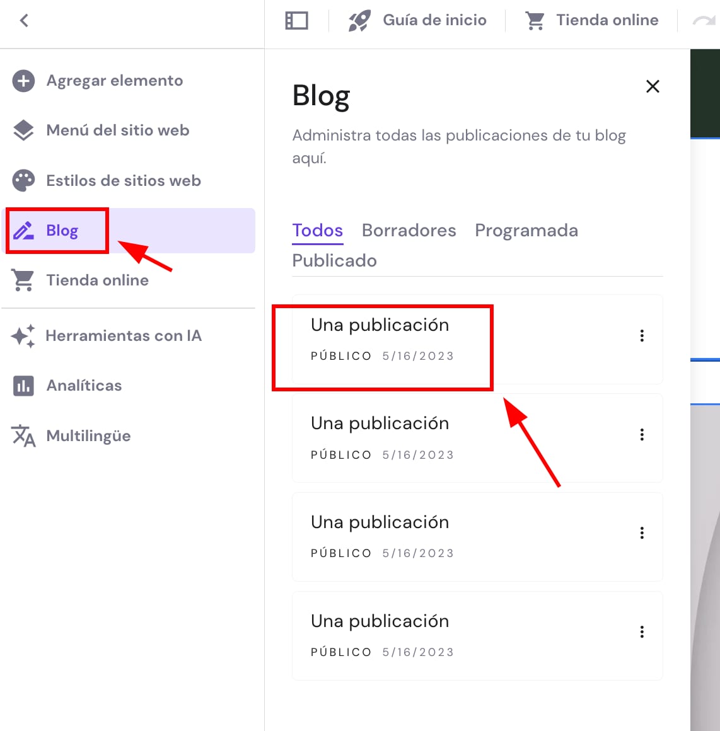Open Tienda online in sidebar
The image size is (720, 731).
click(x=97, y=280)
